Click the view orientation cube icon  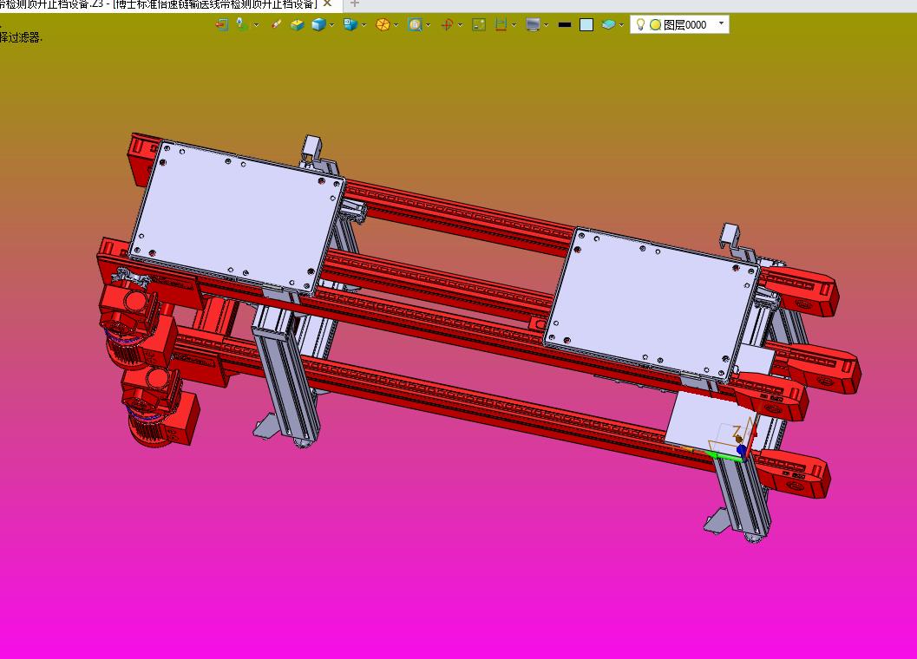tap(350, 24)
